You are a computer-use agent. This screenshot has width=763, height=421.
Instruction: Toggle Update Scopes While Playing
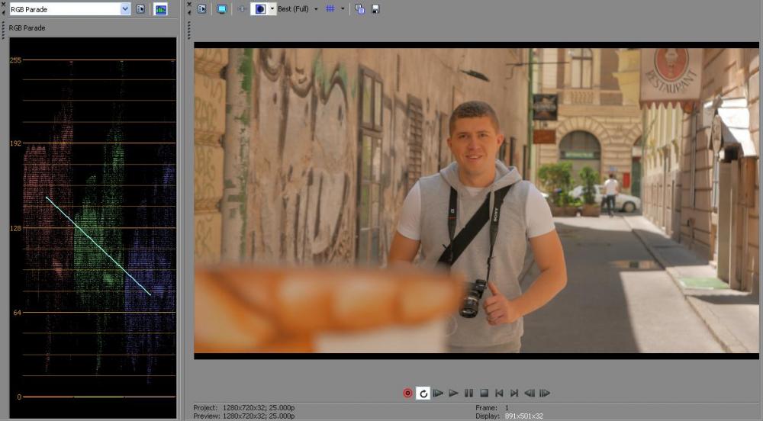point(160,9)
